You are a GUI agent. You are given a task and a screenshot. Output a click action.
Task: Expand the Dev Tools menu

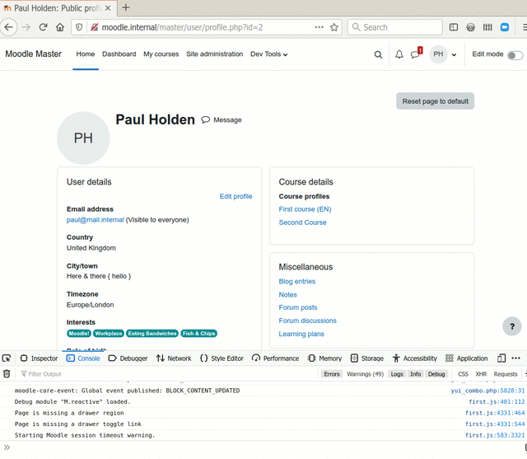click(269, 54)
